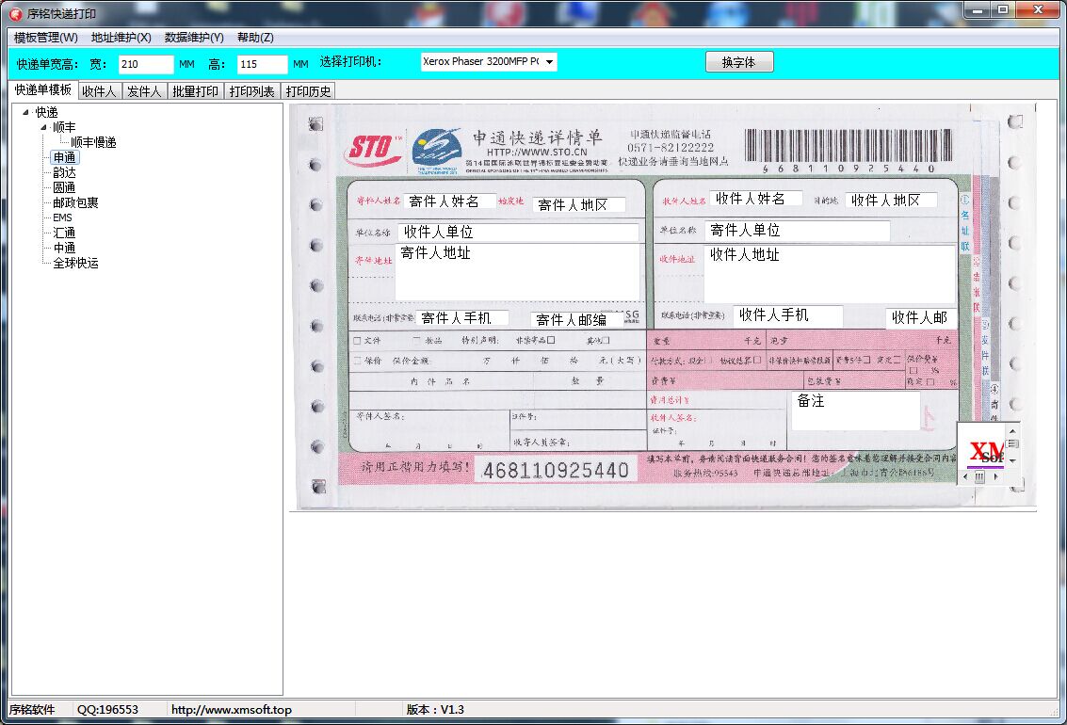Click the height field showing 115

coord(262,64)
